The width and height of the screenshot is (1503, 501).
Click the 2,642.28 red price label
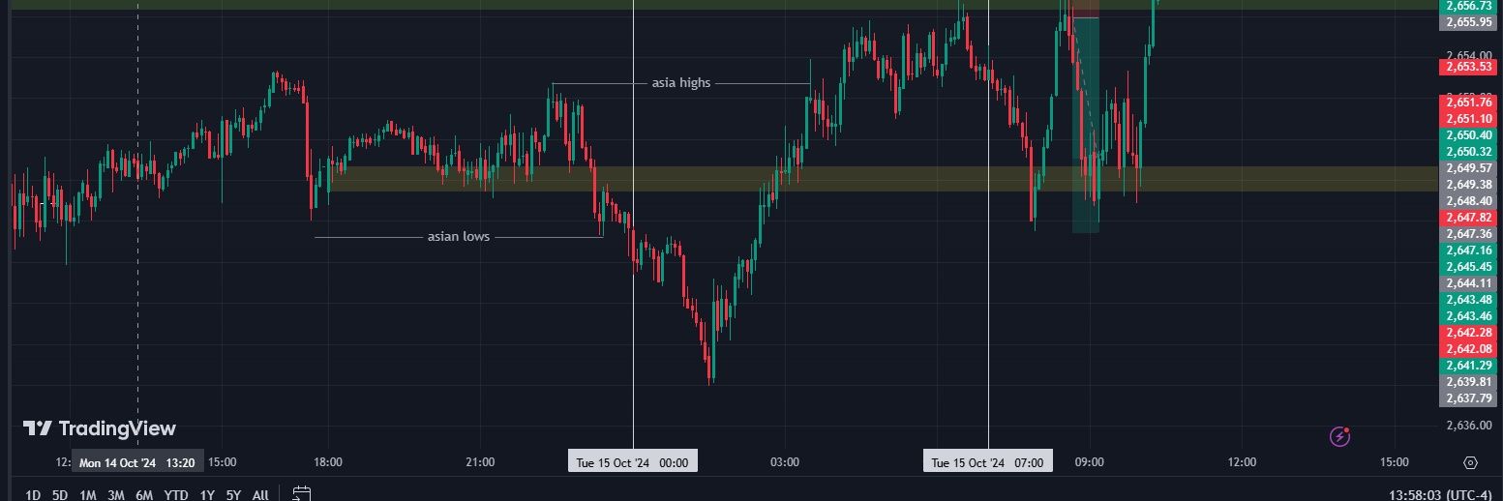1469,332
